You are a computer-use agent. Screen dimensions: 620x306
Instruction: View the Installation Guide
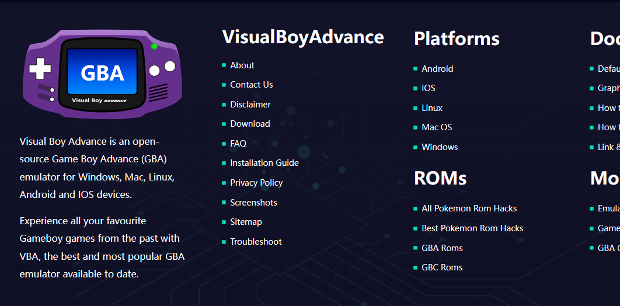(x=264, y=163)
